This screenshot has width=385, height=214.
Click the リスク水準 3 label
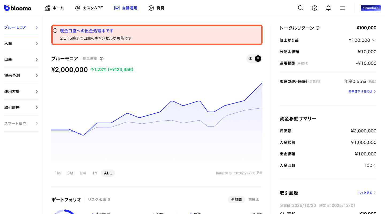click(99, 200)
